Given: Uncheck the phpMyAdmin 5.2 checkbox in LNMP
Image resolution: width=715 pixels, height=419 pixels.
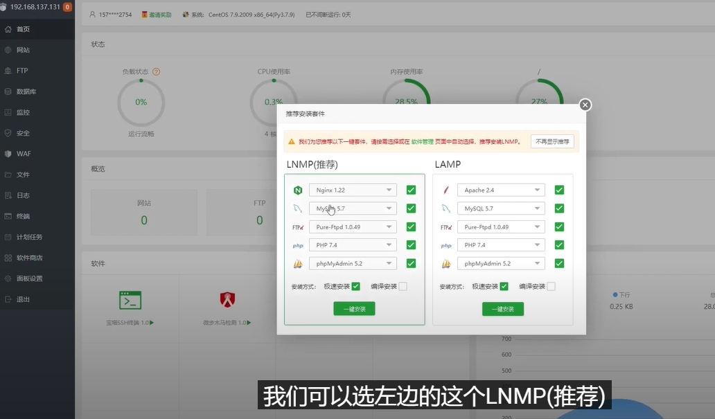Looking at the screenshot, I should pyautogui.click(x=411, y=264).
